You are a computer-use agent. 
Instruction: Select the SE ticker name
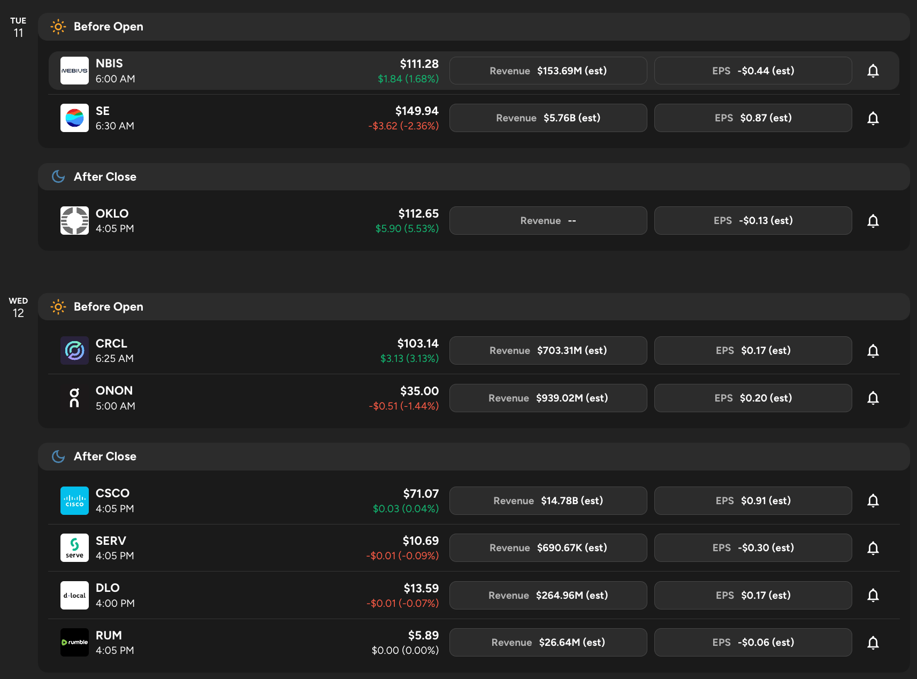[x=103, y=111]
